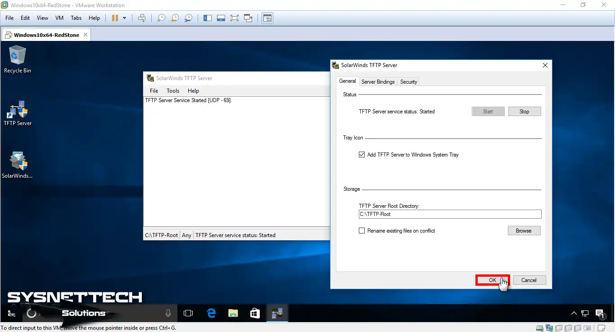Open the Action Center notifications
This screenshot has width=615, height=332.
click(x=600, y=314)
